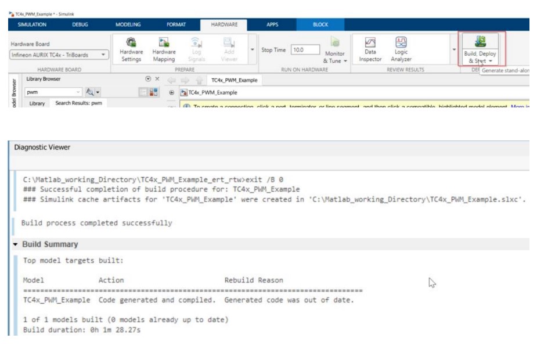Screen dimensions: 537x349
Task: Click the Library Browser search icon
Action: coord(90,92)
